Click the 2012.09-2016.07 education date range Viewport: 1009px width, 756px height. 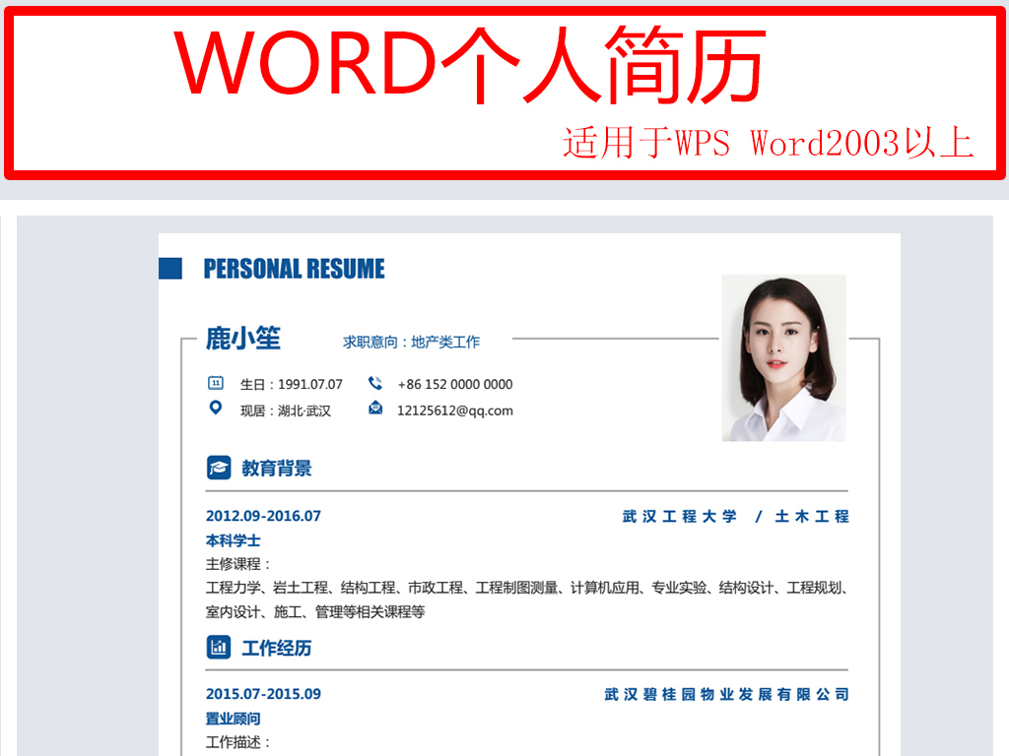[x=262, y=516]
